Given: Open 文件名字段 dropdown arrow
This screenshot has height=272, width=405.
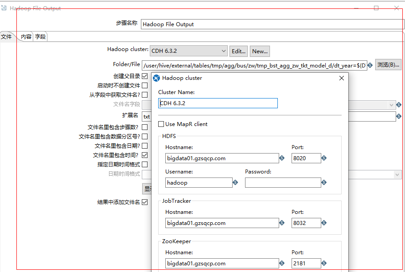Looking at the screenshot, I should [x=391, y=105].
